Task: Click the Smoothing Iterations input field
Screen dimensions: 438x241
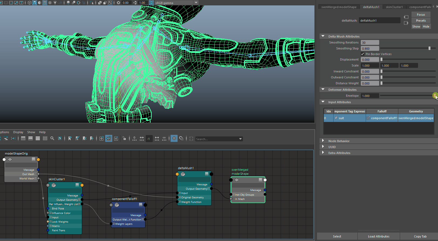Action: coord(370,42)
